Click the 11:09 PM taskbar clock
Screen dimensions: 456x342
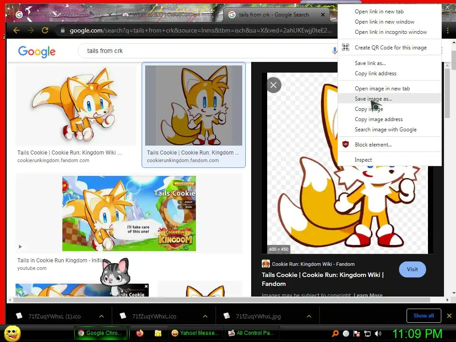click(418, 334)
